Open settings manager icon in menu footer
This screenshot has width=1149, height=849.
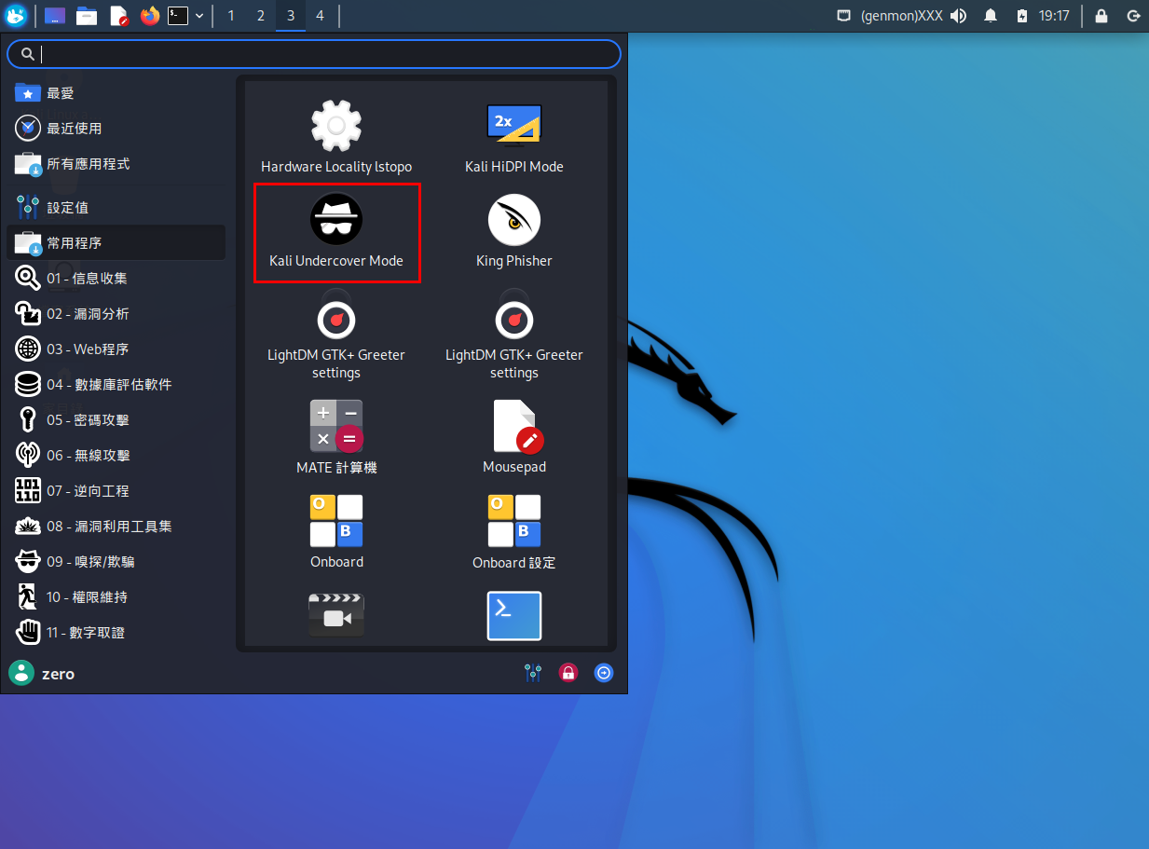click(x=533, y=673)
